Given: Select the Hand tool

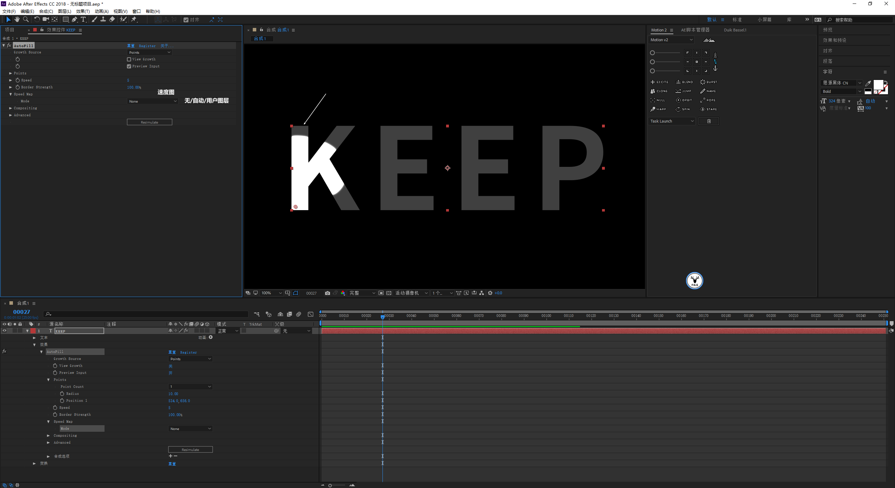Looking at the screenshot, I should pyautogui.click(x=17, y=20).
